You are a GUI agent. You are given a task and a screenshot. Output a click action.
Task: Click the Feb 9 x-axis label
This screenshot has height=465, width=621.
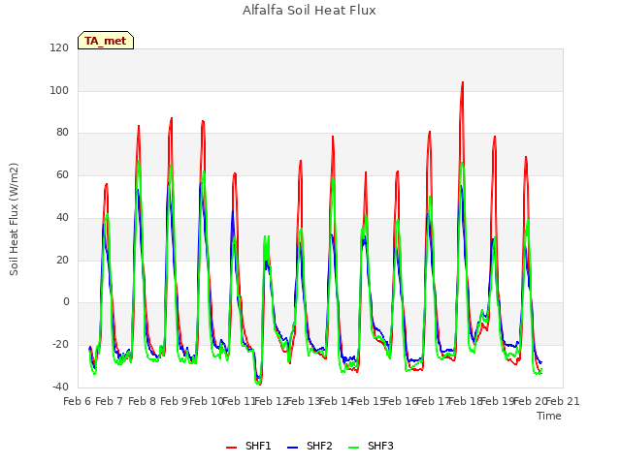pos(174,401)
